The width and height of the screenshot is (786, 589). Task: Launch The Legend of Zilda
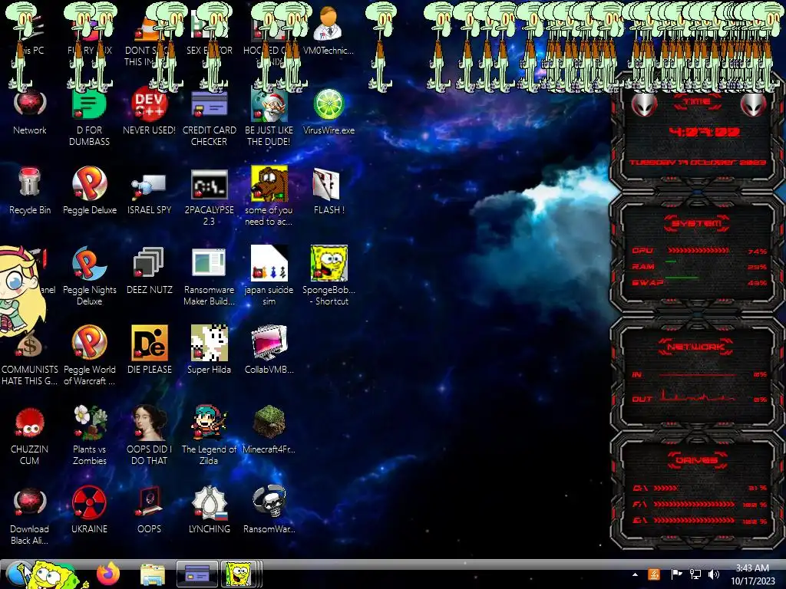[x=209, y=434]
